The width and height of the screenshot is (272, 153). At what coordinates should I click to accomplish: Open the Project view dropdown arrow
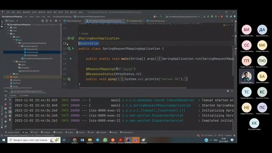pyautogui.click(x=17, y=21)
